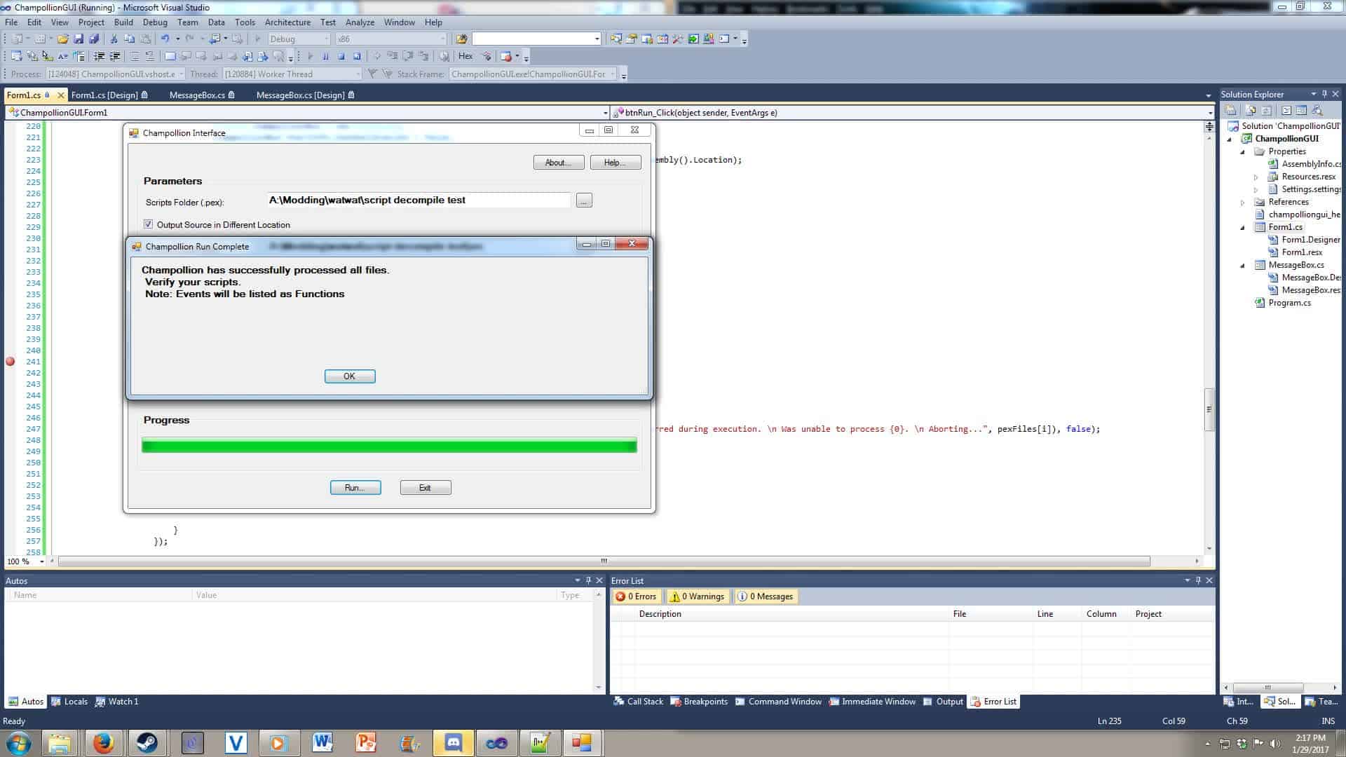Click the Scripts Folder path field
The height and width of the screenshot is (757, 1346).
point(419,200)
